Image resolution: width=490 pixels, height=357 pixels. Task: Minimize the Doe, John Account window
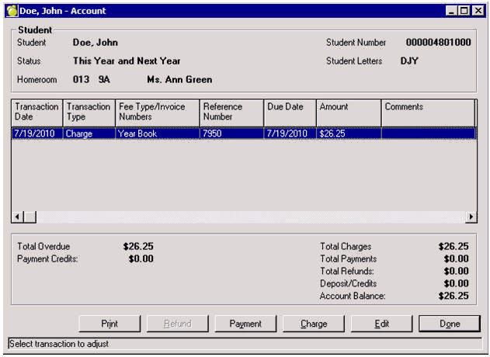coord(453,12)
